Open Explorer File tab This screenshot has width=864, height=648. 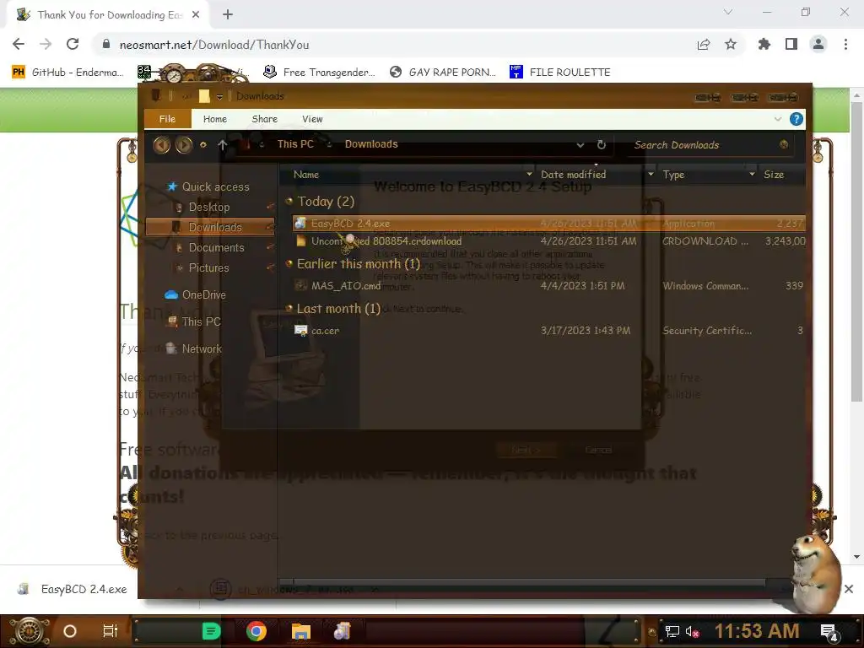(168, 119)
